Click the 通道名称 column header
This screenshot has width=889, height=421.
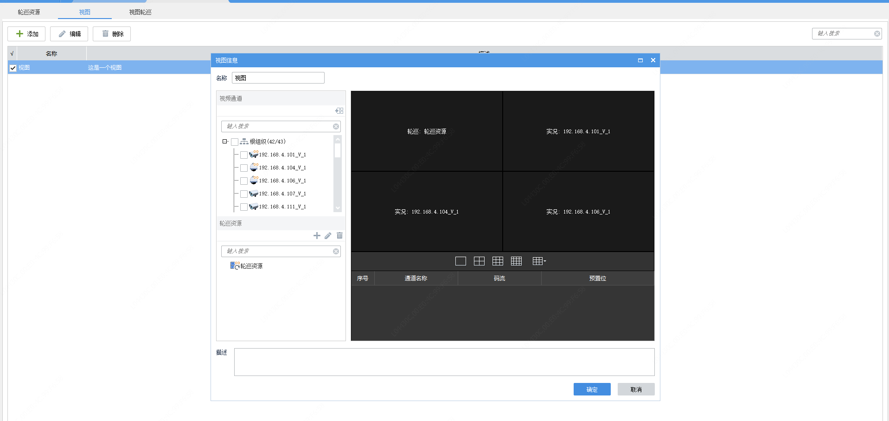416,279
